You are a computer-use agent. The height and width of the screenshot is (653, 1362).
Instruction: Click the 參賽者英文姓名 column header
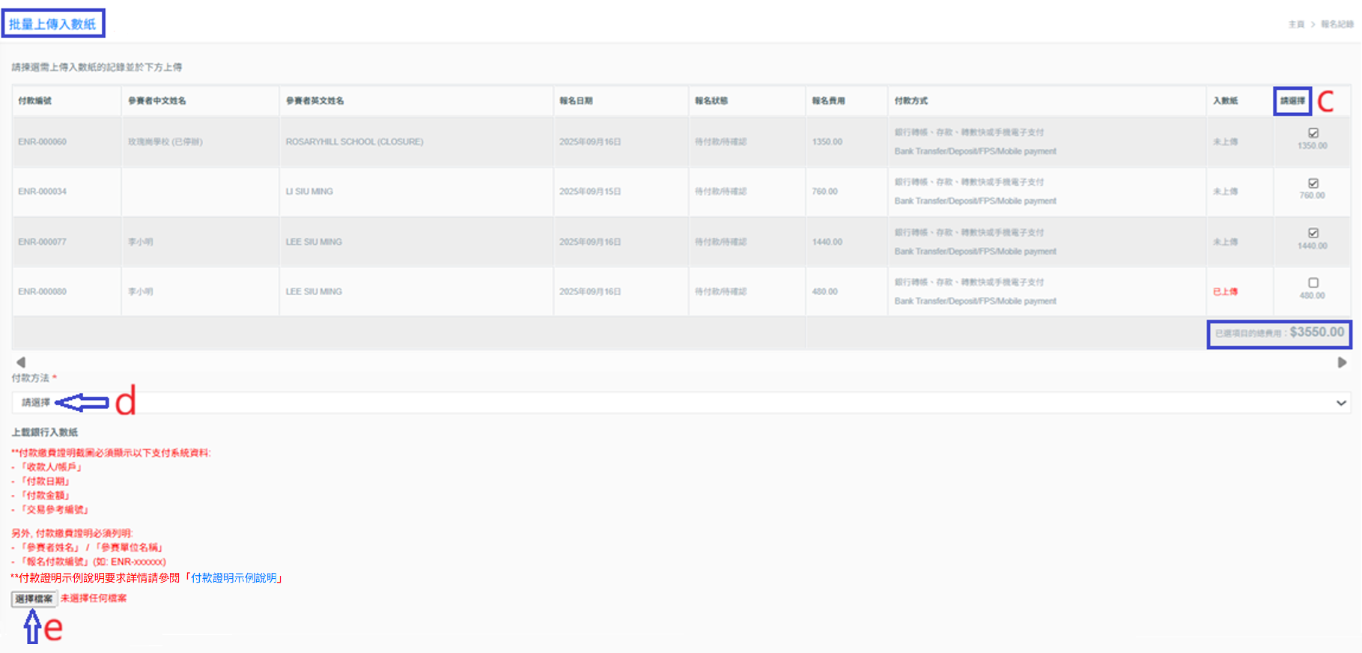[315, 100]
